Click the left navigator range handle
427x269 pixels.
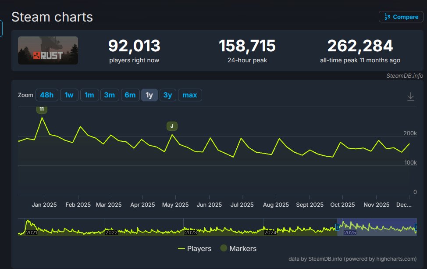click(337, 227)
